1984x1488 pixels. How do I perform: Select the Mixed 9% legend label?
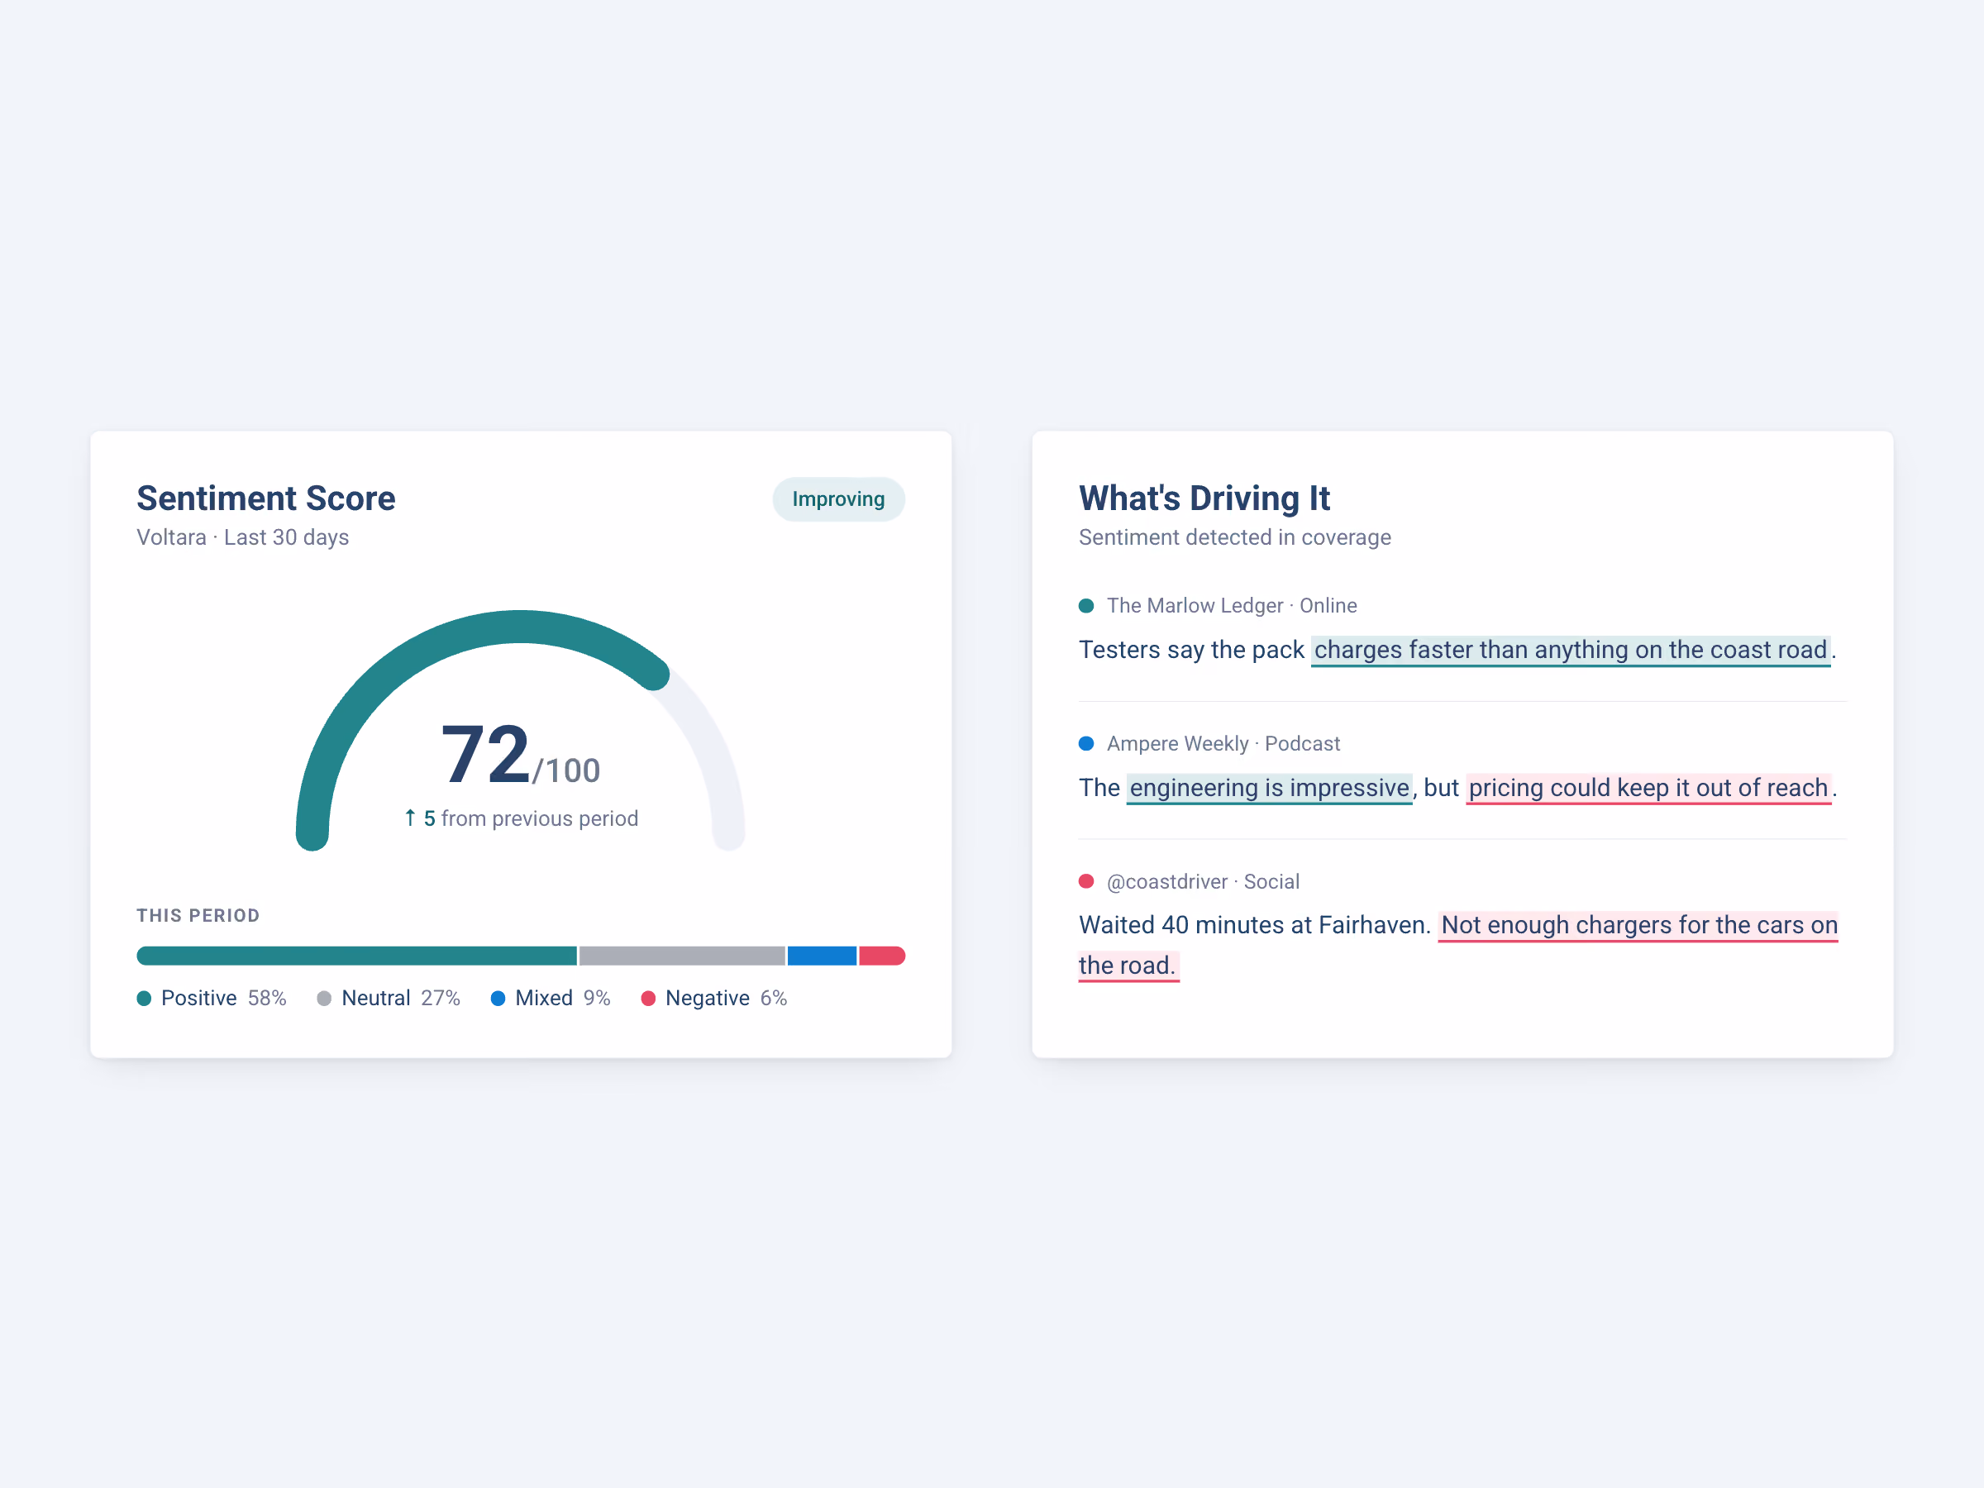(x=562, y=999)
